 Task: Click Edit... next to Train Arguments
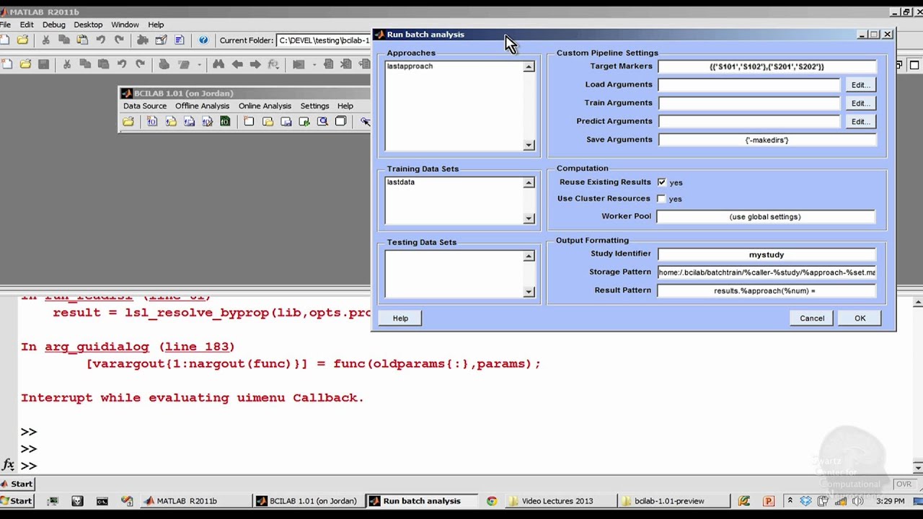pos(860,103)
